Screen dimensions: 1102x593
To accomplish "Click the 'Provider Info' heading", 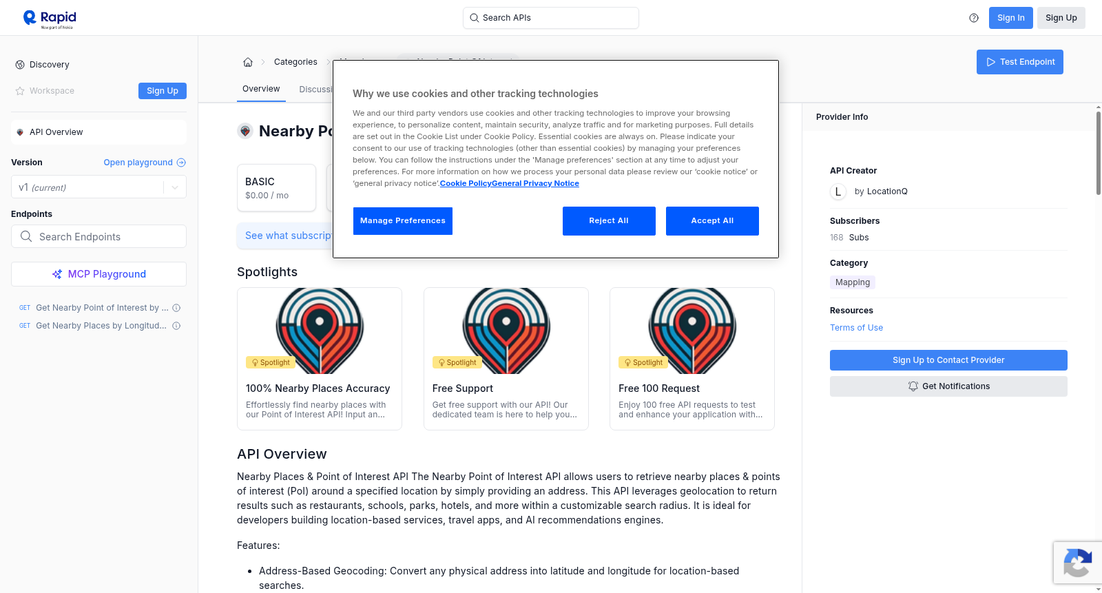I will tap(842, 117).
